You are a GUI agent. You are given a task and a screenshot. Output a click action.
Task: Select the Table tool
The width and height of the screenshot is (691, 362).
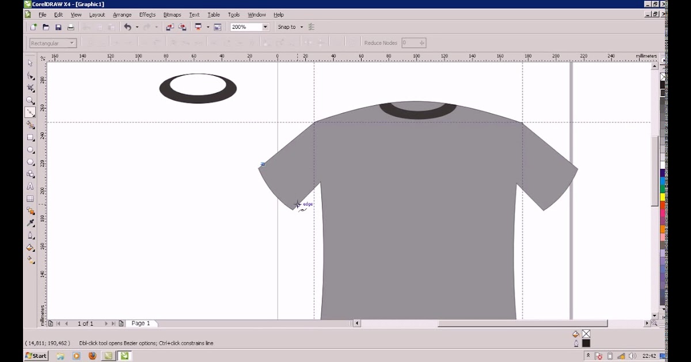31,199
